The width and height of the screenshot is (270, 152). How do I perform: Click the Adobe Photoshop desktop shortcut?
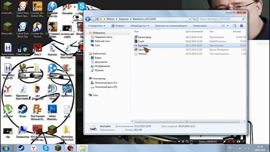52,112
